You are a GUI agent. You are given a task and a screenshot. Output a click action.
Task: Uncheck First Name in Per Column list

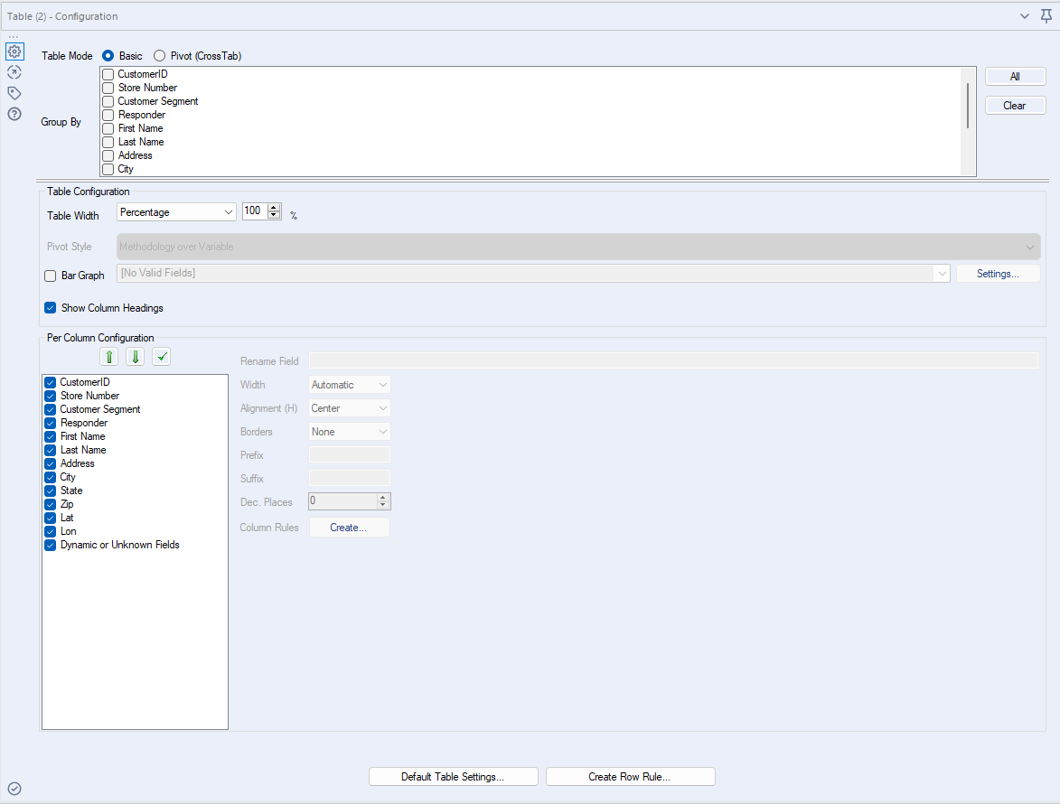(x=50, y=436)
